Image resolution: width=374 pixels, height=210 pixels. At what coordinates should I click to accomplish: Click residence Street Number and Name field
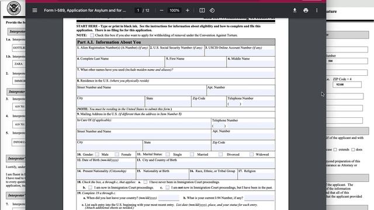click(141, 92)
